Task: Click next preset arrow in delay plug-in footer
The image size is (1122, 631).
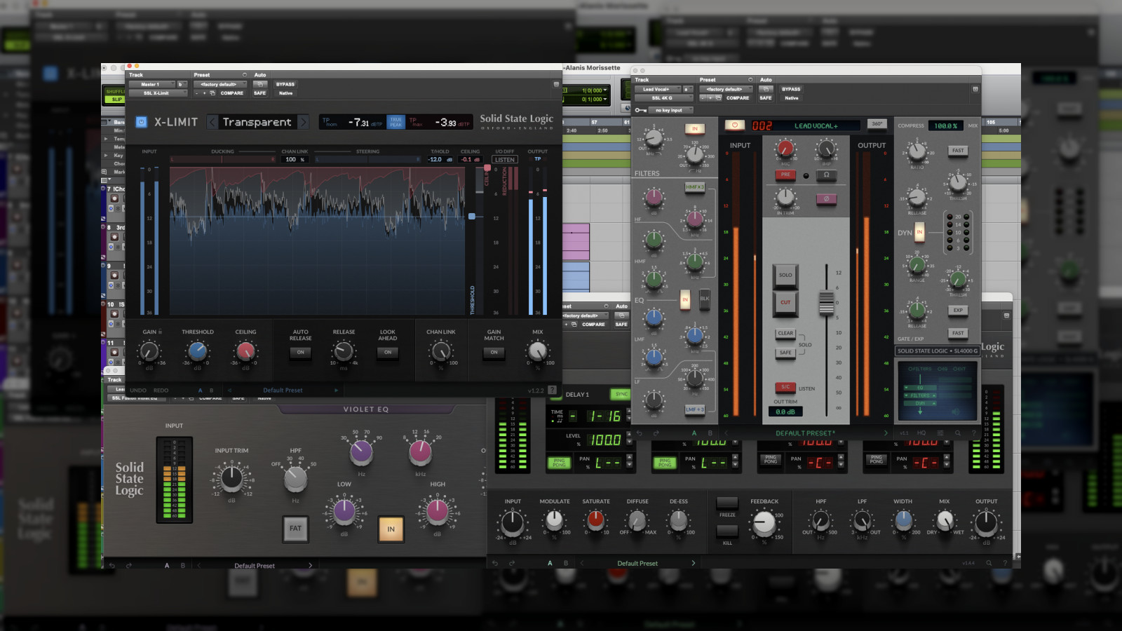Action: (694, 563)
